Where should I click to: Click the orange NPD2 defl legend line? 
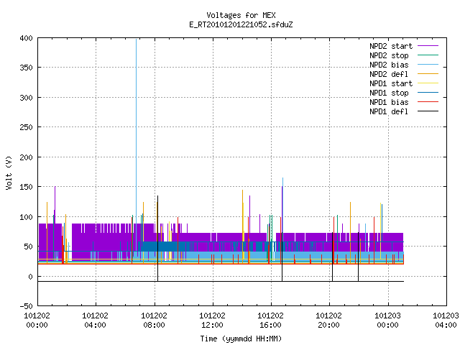point(428,74)
